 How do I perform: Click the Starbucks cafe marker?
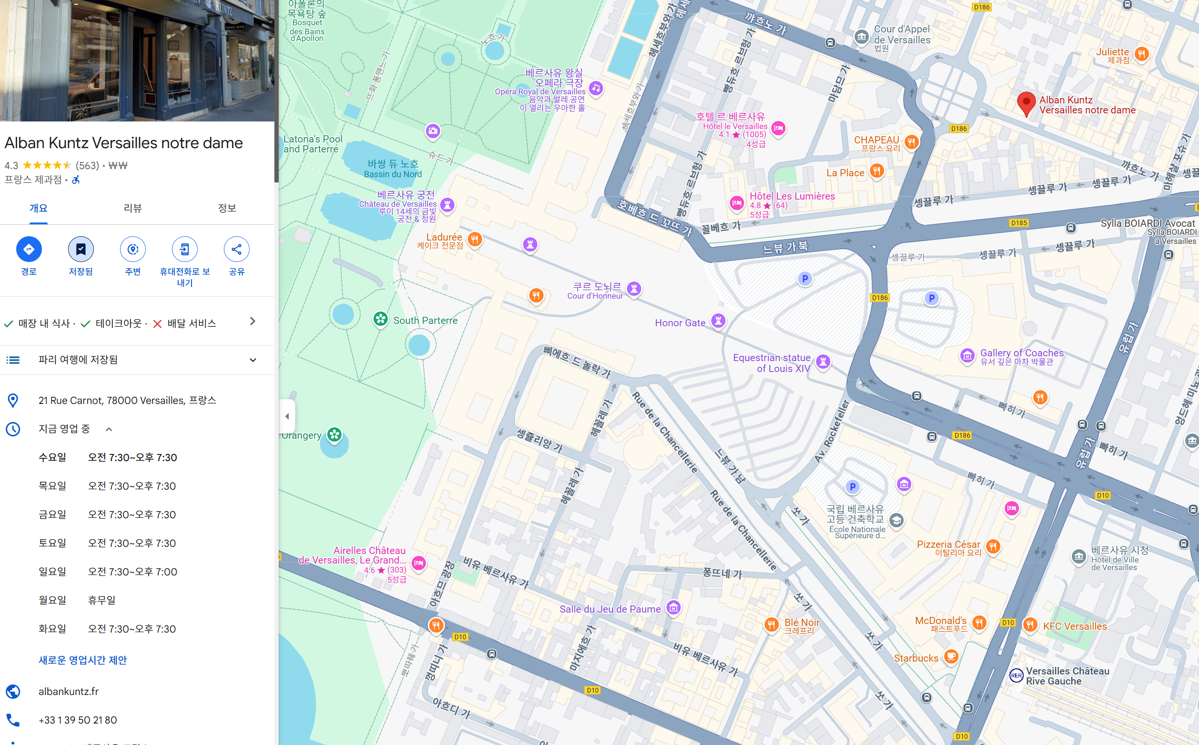[x=951, y=657]
